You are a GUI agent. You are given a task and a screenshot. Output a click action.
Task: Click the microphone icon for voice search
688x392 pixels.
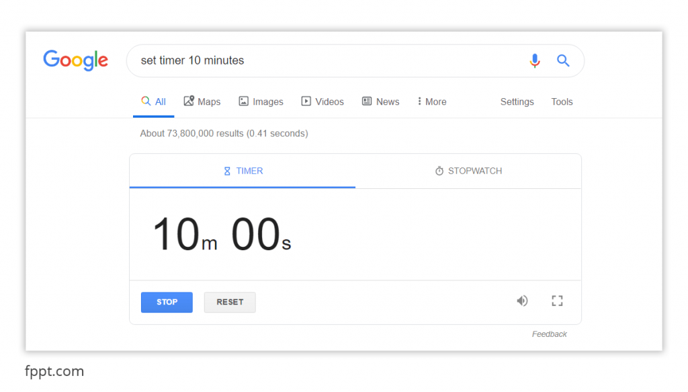535,61
